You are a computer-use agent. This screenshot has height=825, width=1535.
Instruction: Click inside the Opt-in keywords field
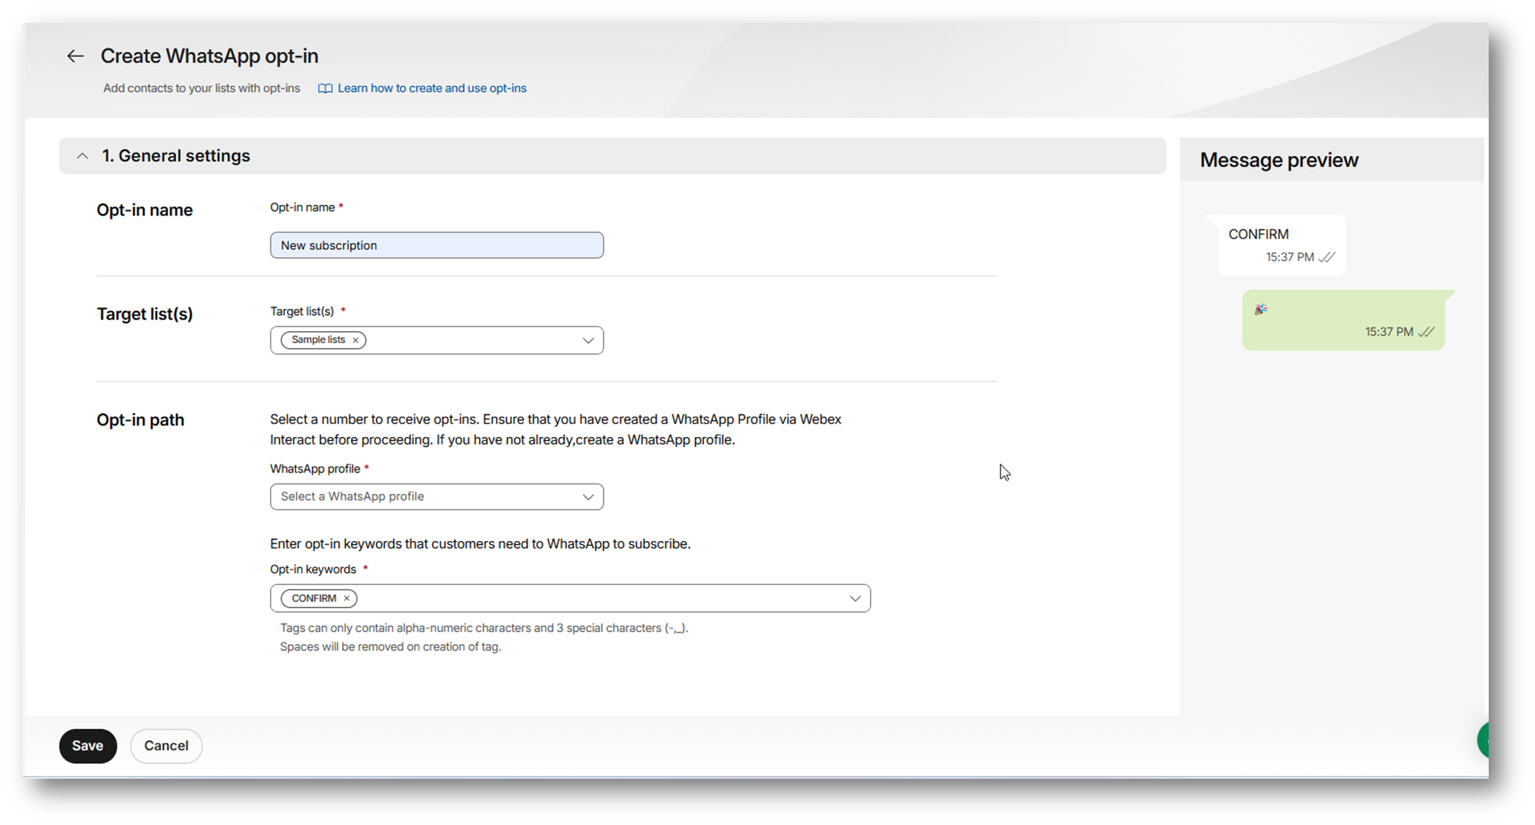(x=598, y=599)
